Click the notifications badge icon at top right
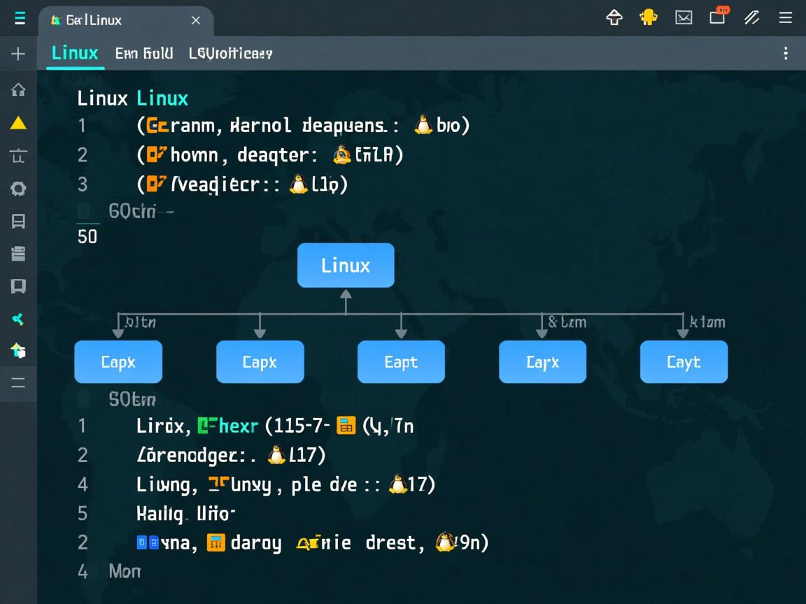The image size is (806, 604). pos(718,17)
